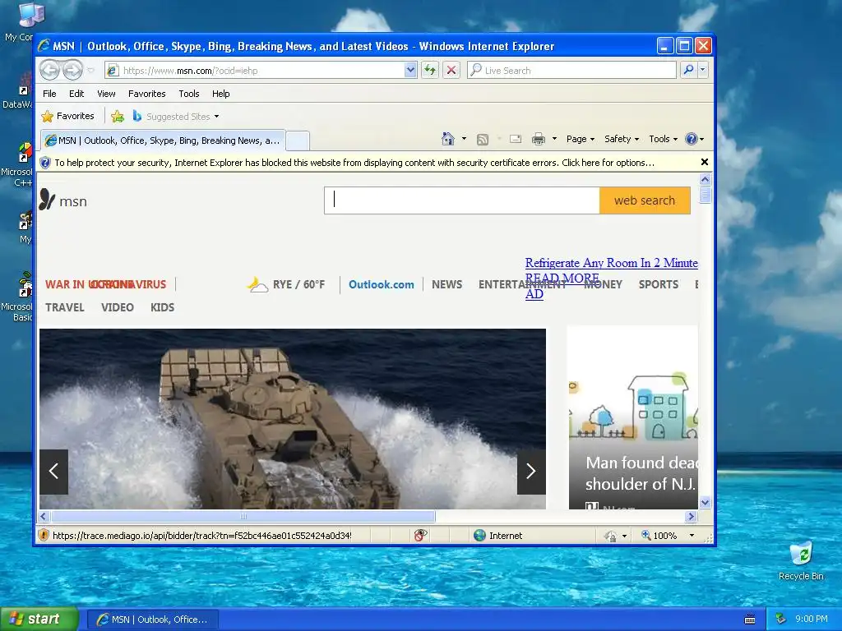Screen dimensions: 842x631
Task: Click inside the Live Search box
Action: coord(572,71)
